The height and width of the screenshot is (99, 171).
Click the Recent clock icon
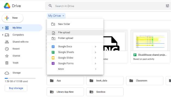tap(7, 49)
